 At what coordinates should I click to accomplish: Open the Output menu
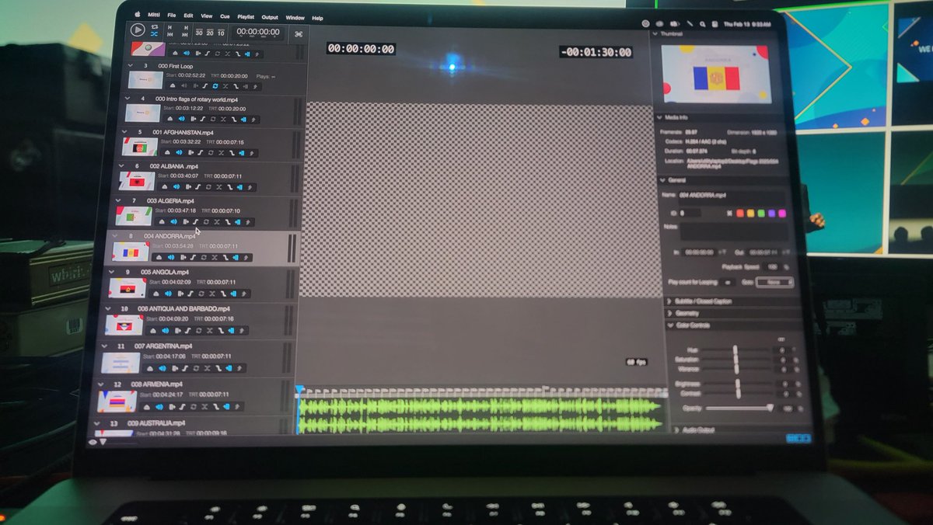pos(270,17)
